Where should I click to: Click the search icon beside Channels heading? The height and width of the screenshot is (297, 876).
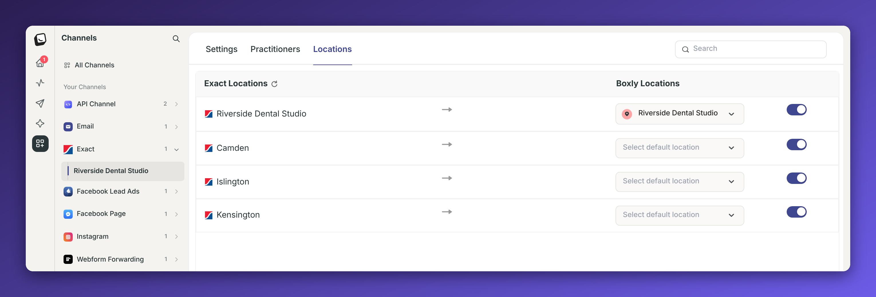click(176, 39)
